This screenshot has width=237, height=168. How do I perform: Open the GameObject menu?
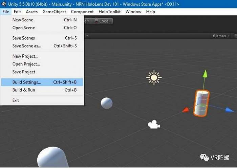click(x=54, y=12)
